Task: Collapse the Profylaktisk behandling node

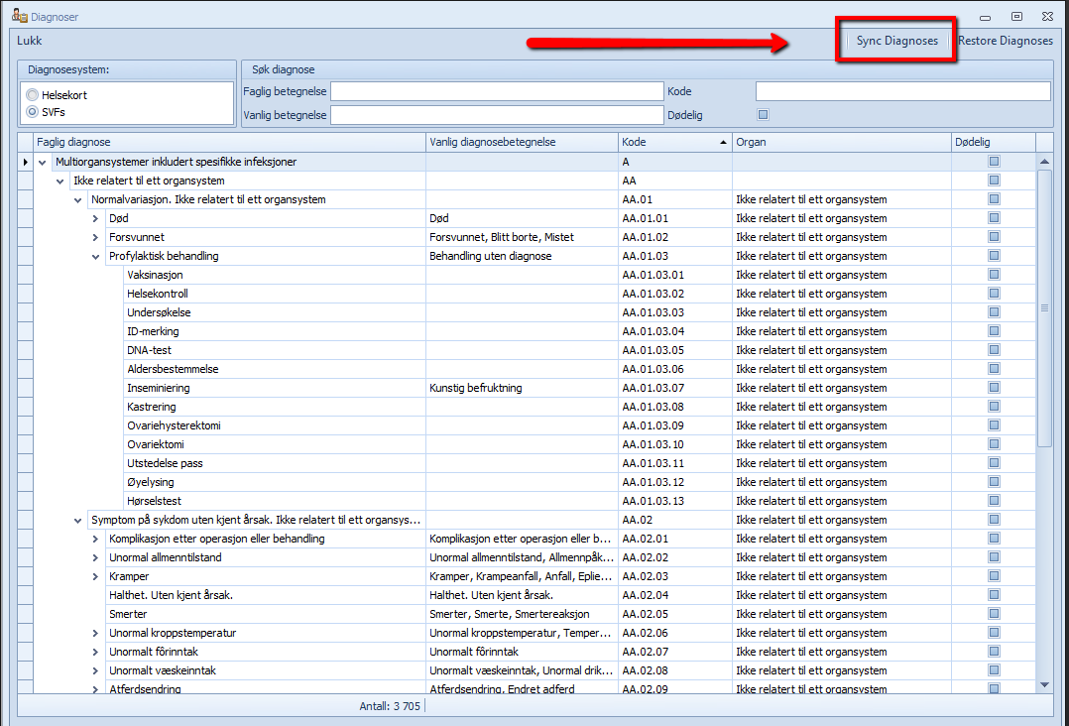Action: (96, 256)
